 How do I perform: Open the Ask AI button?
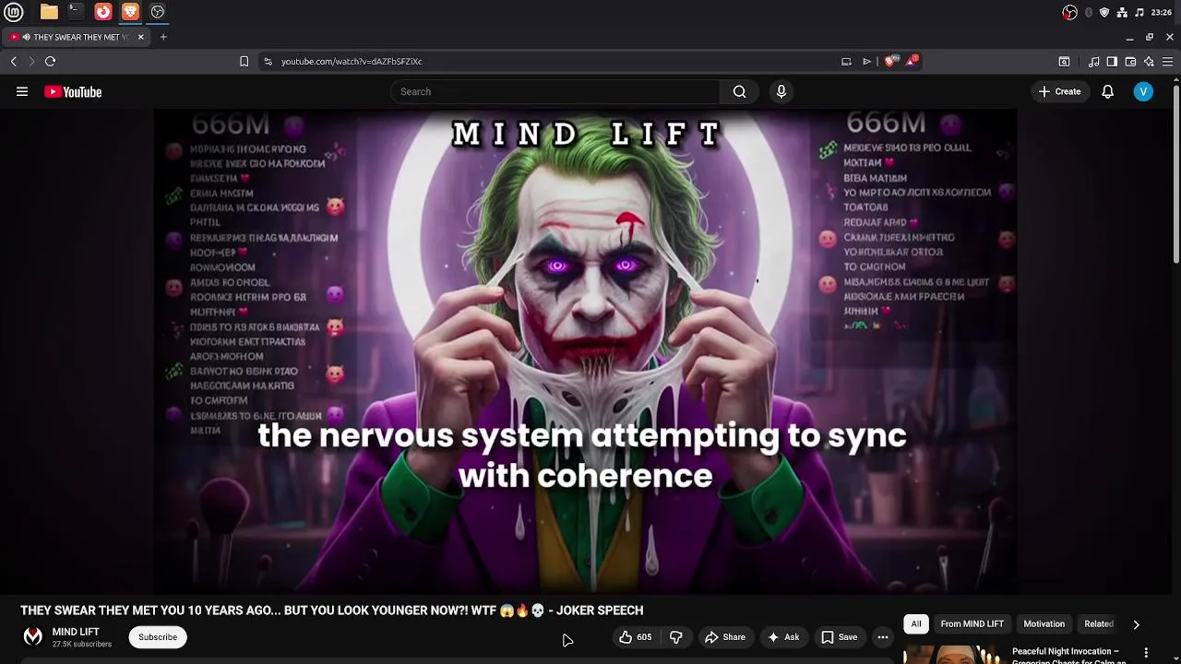tap(782, 637)
